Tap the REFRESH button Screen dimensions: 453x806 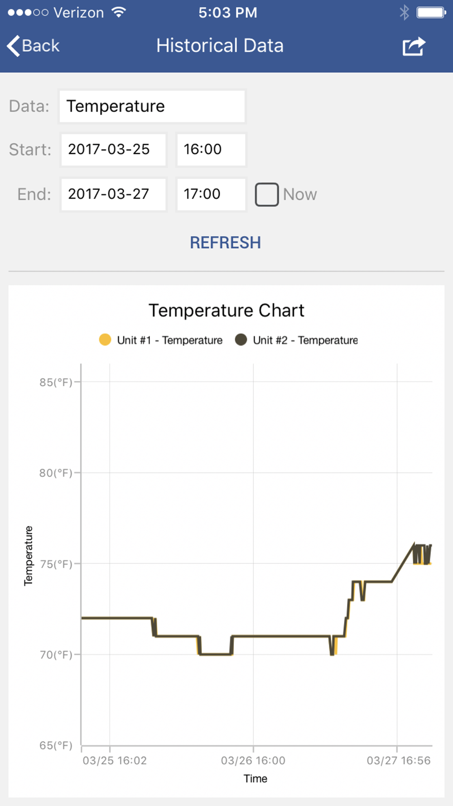(225, 243)
